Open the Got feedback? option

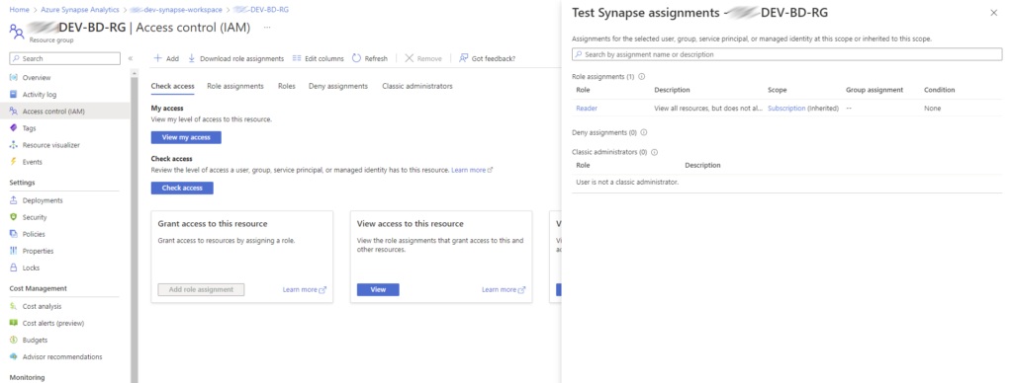487,58
